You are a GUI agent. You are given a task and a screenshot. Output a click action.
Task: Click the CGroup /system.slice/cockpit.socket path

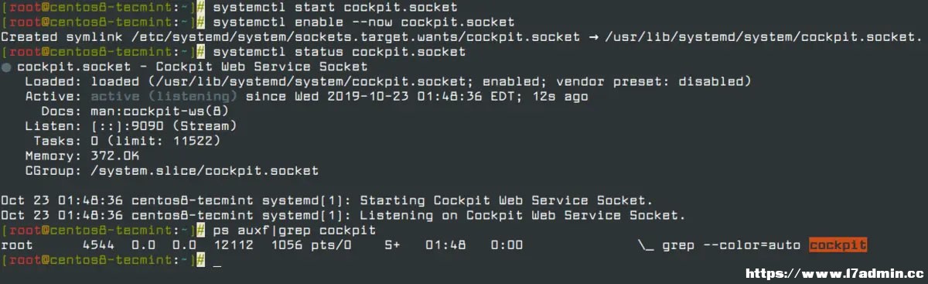click(x=205, y=171)
